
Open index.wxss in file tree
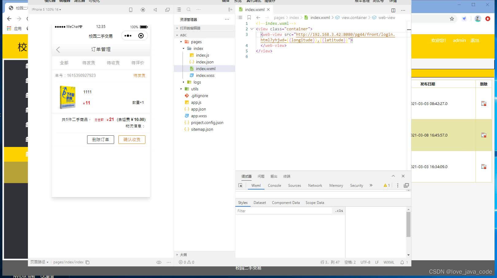(x=205, y=76)
